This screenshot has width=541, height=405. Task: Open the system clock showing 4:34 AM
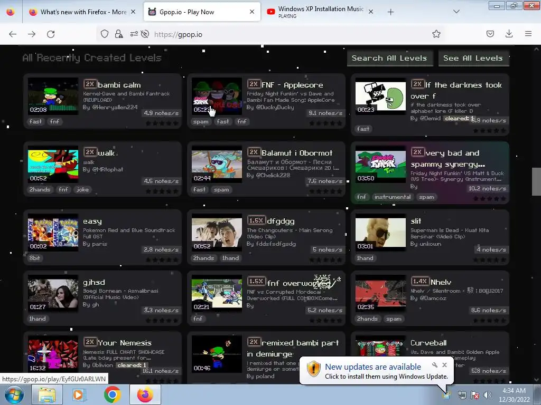point(514,395)
